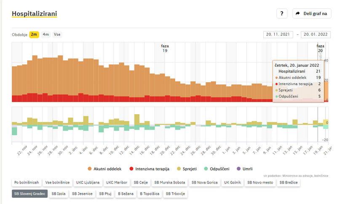Open the start date field 20. 11. 2021
The image size is (337, 204).
(x=278, y=34)
